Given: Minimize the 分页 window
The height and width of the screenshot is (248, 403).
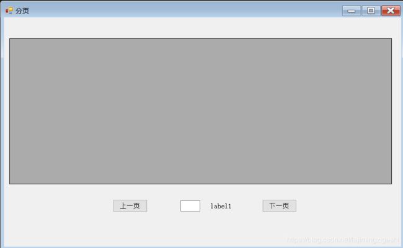Looking at the screenshot, I should [352, 11].
